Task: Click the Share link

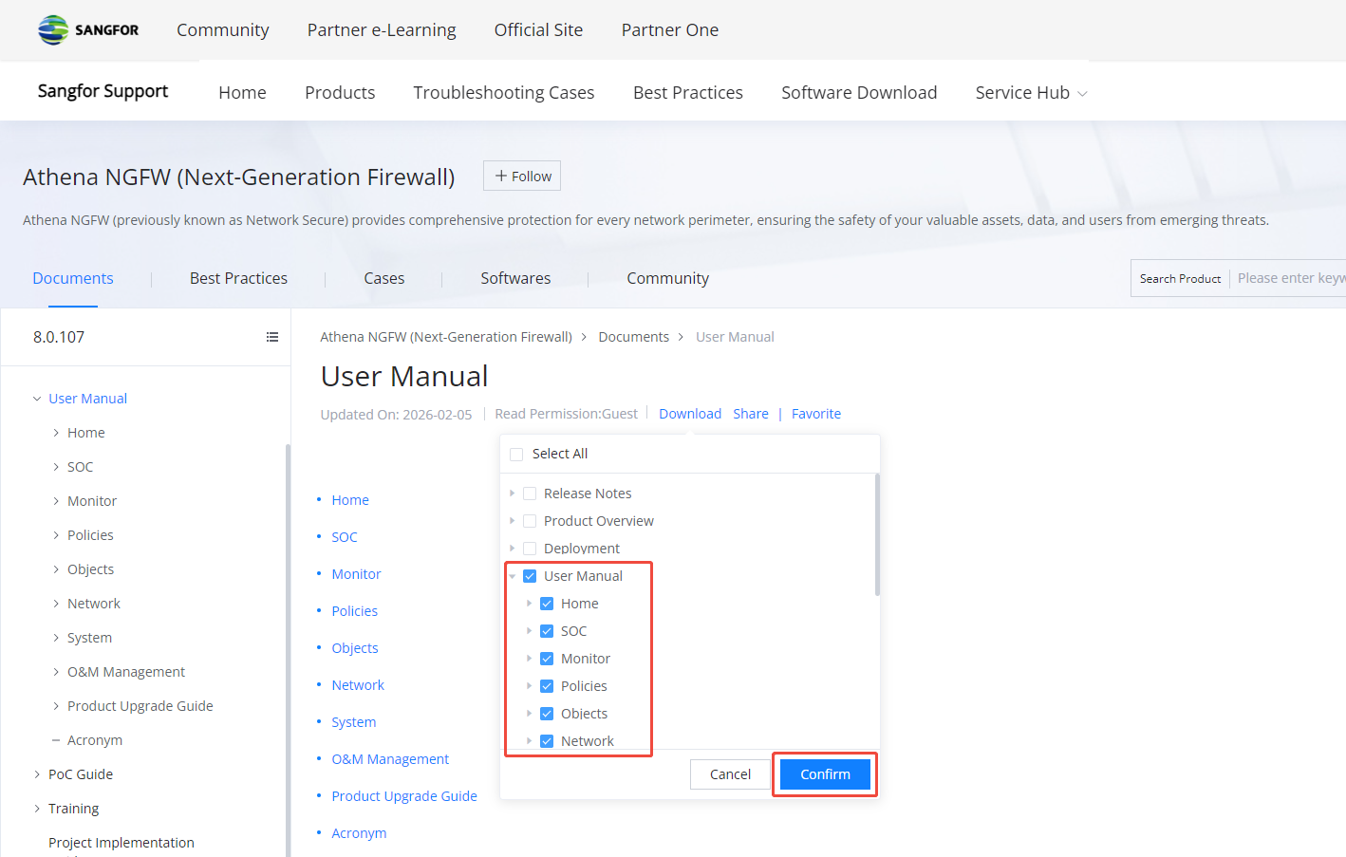Action: 751,414
